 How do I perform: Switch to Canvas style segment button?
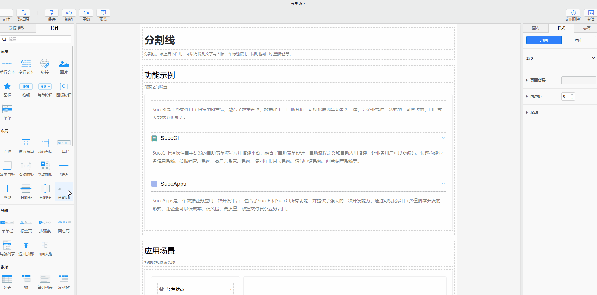(579, 40)
